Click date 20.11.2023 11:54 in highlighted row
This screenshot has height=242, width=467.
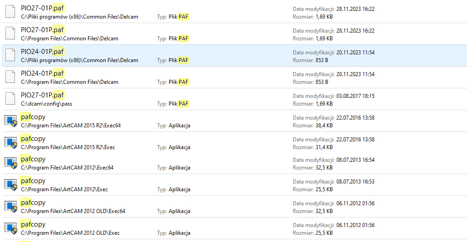pos(355,53)
